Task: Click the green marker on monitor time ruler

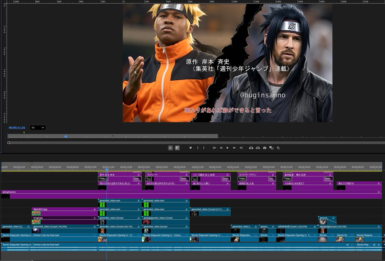Action: 24,132
